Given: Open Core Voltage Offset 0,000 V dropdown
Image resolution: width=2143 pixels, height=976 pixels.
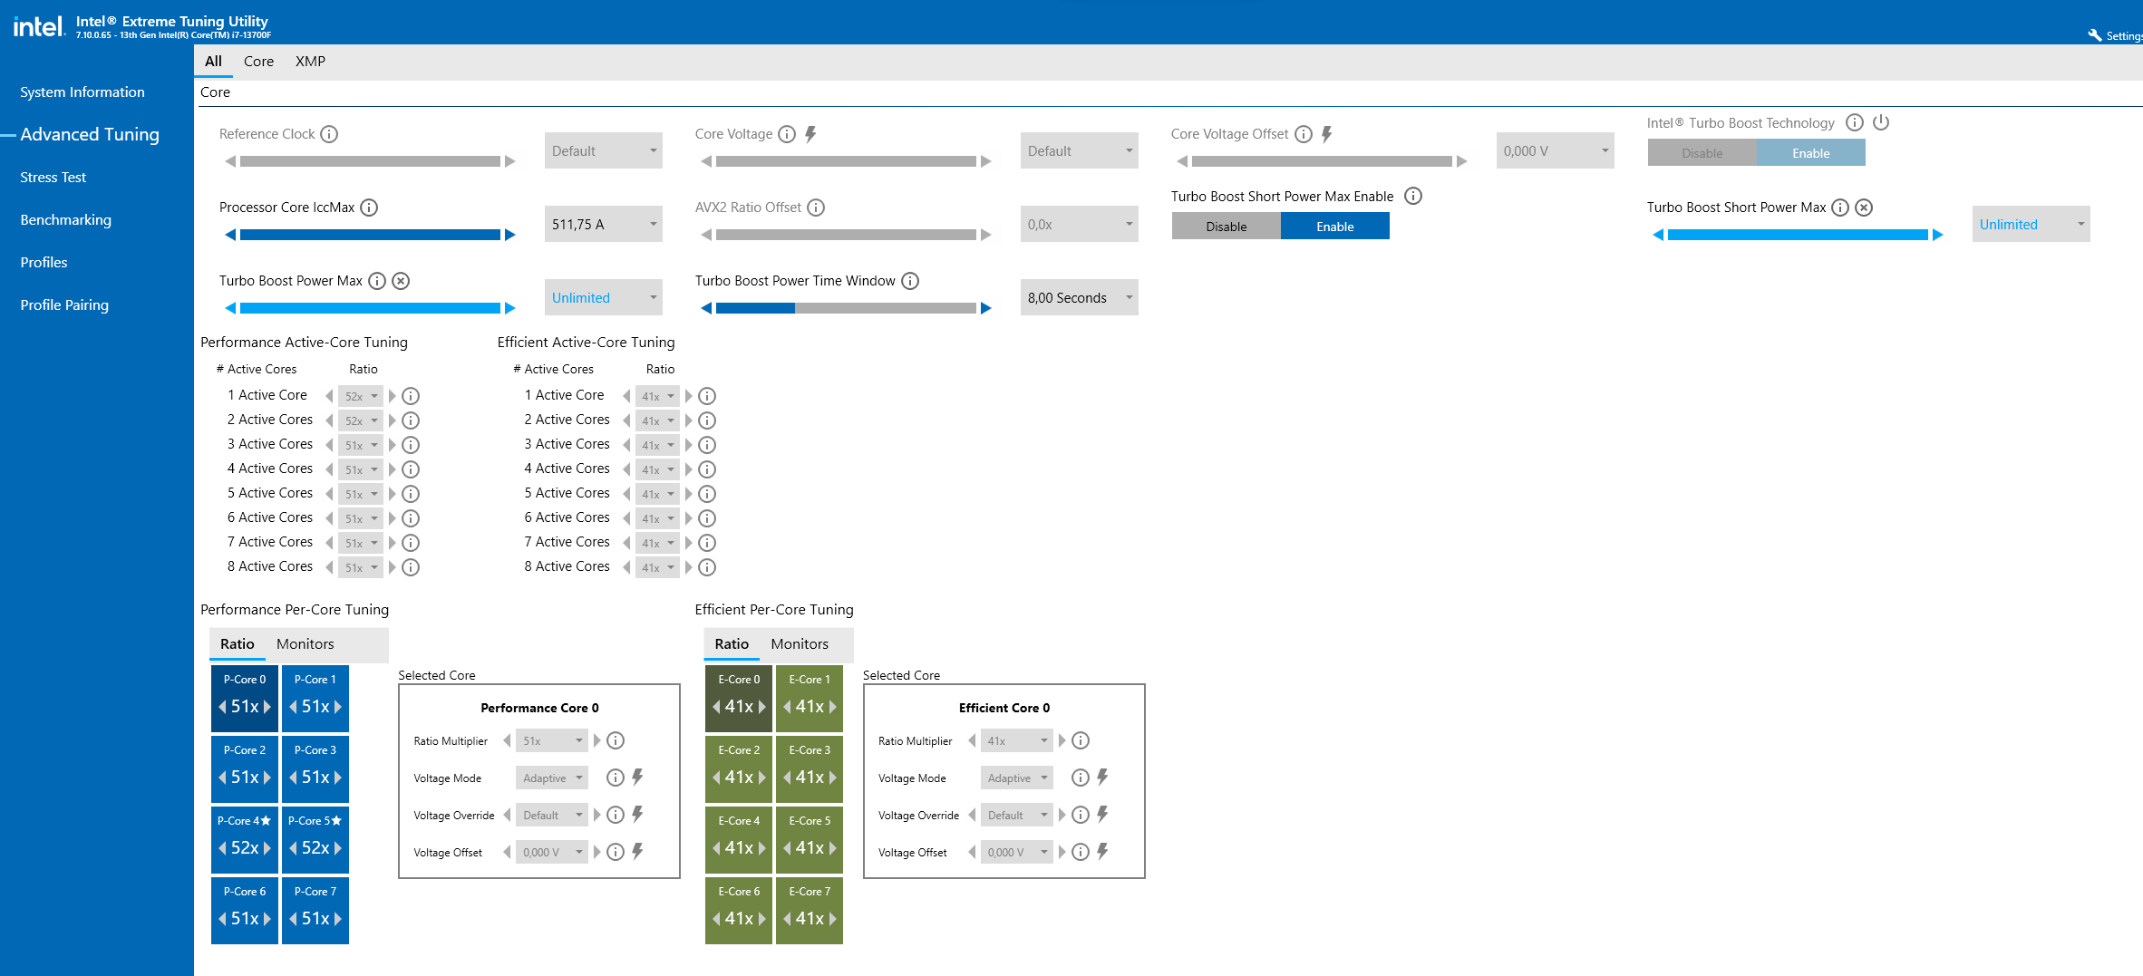Looking at the screenshot, I should [1556, 150].
